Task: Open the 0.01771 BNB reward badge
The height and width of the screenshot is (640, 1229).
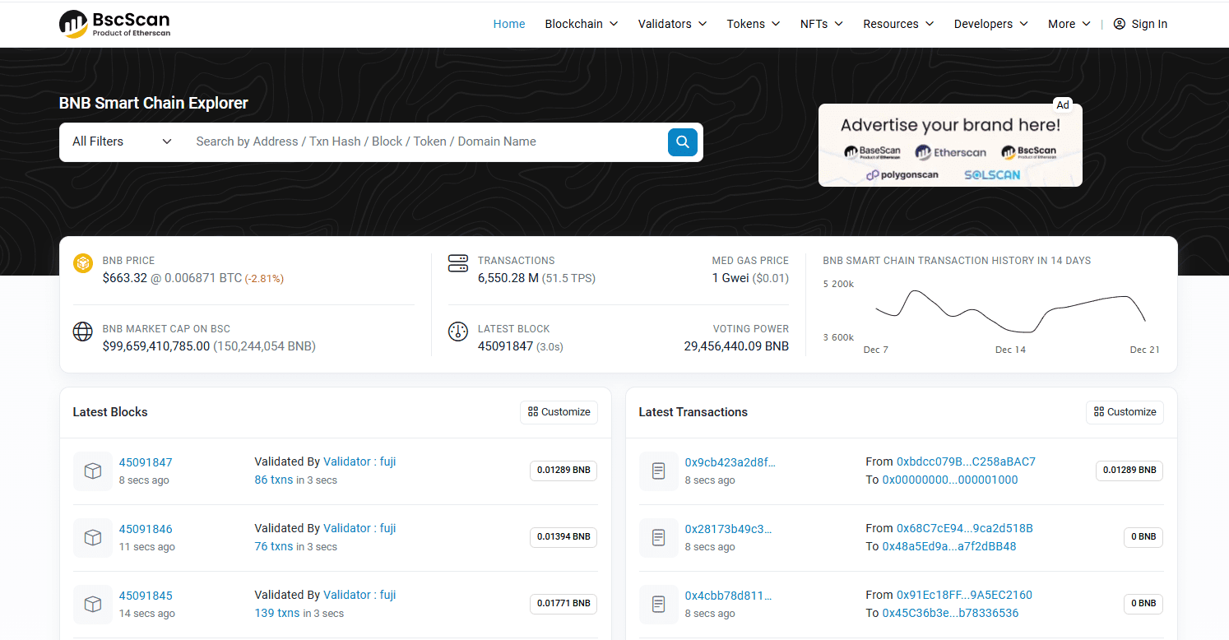Action: (x=563, y=604)
